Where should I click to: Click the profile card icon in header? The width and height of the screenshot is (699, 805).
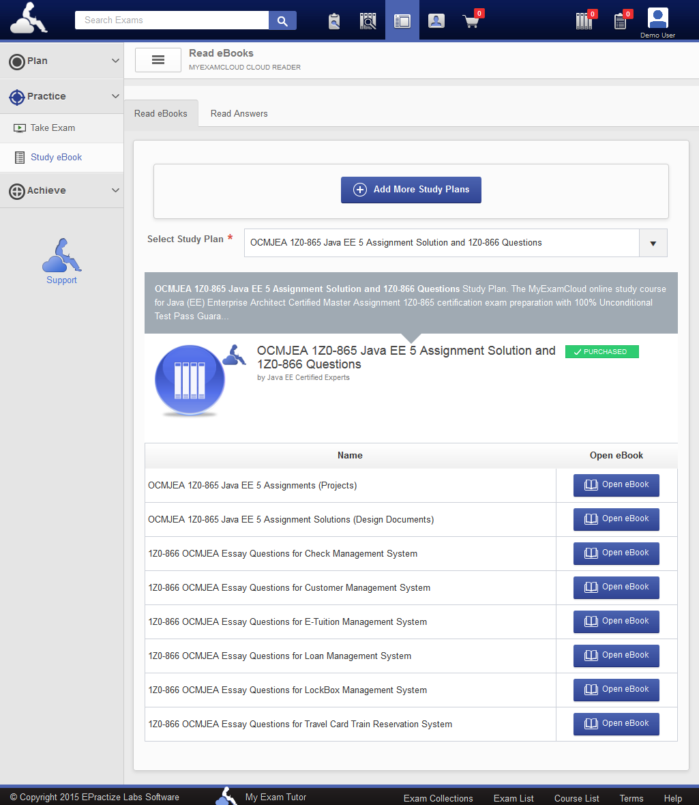click(436, 21)
